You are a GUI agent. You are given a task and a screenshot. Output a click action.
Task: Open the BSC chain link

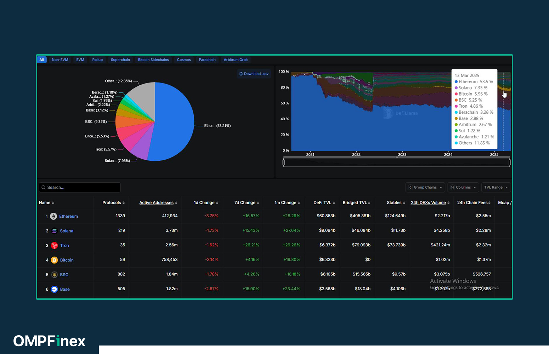click(64, 275)
